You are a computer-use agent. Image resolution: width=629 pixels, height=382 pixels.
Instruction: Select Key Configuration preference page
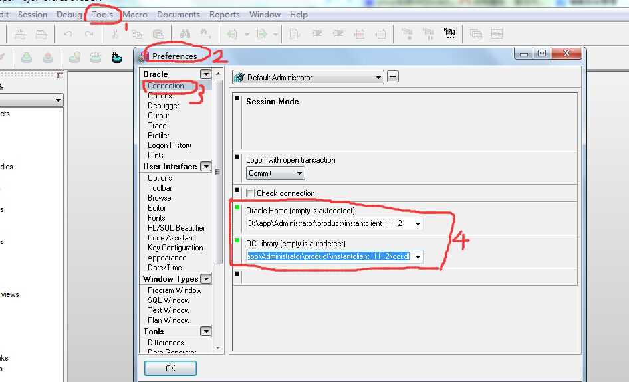click(176, 248)
